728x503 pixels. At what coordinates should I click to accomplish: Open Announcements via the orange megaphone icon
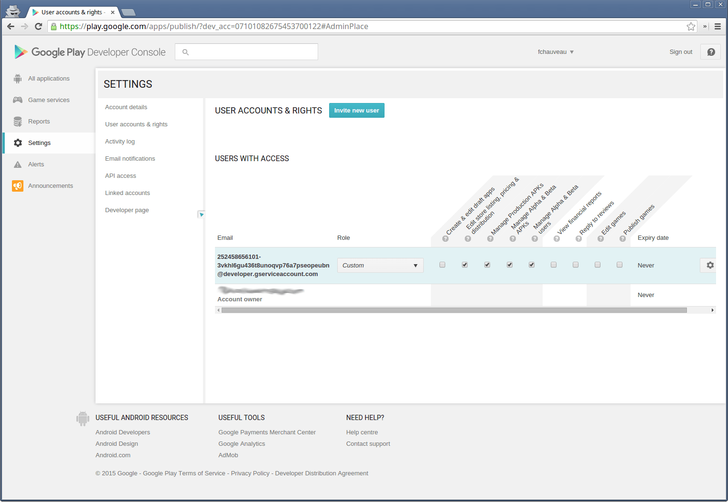click(x=18, y=186)
